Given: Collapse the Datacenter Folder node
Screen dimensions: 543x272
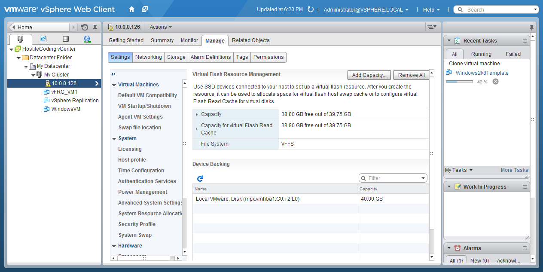Looking at the screenshot, I should (x=18, y=58).
